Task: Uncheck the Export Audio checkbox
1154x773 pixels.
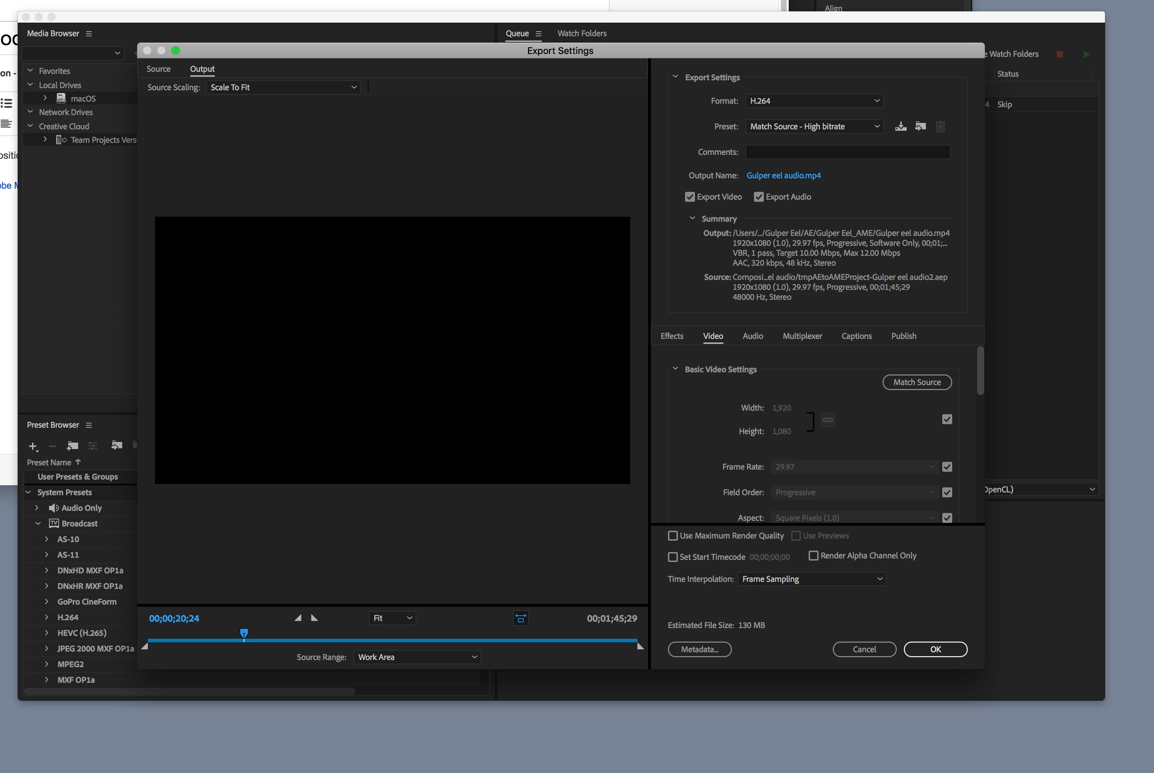Action: coord(759,197)
